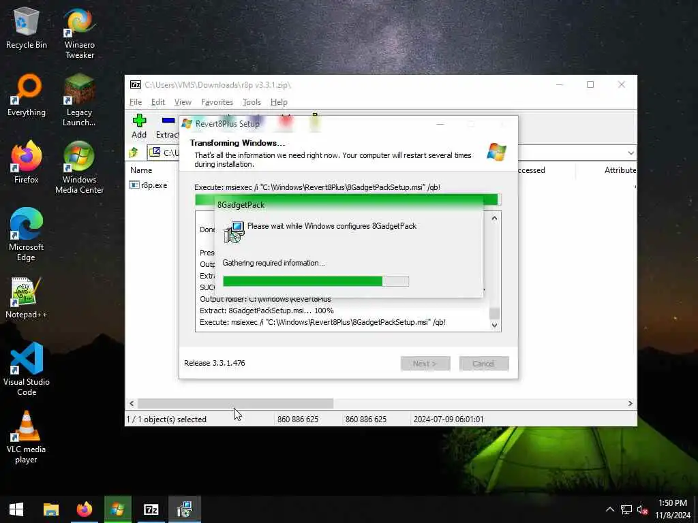
Task: Open network status tray icon
Action: click(626, 509)
